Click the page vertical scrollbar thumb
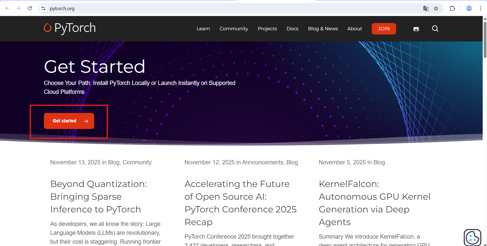Viewport: 487px width, 246px height. pos(485,39)
